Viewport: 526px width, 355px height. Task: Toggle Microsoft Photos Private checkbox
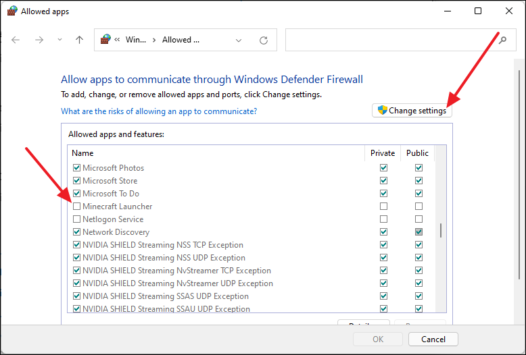point(383,167)
